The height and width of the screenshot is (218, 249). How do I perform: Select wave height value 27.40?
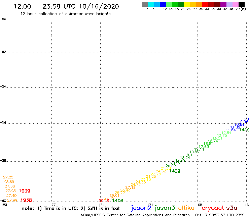pyautogui.click(x=11, y=196)
